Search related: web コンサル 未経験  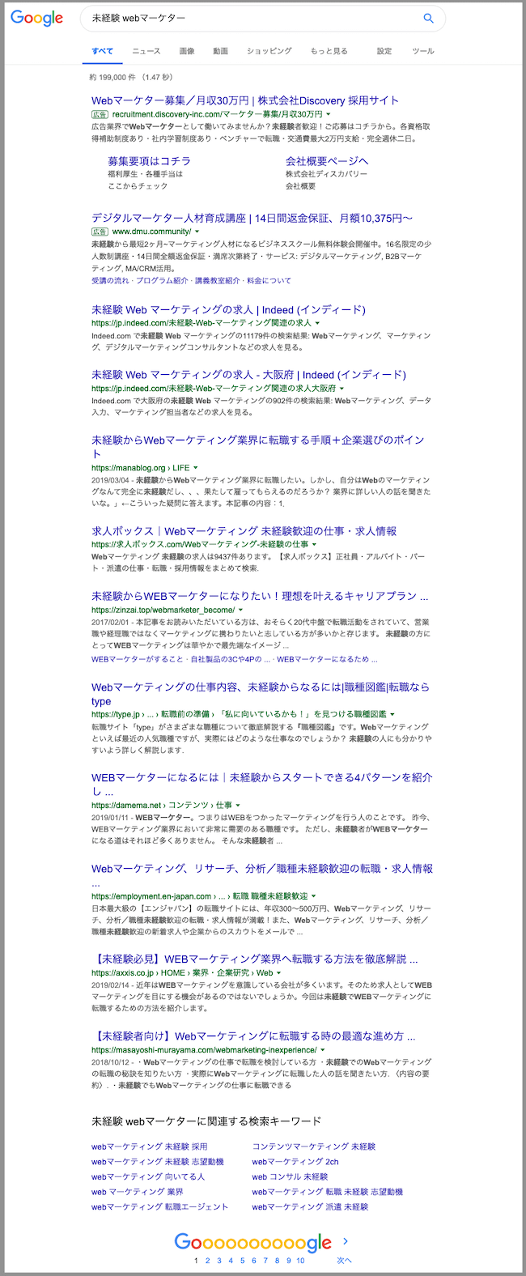click(x=290, y=1176)
